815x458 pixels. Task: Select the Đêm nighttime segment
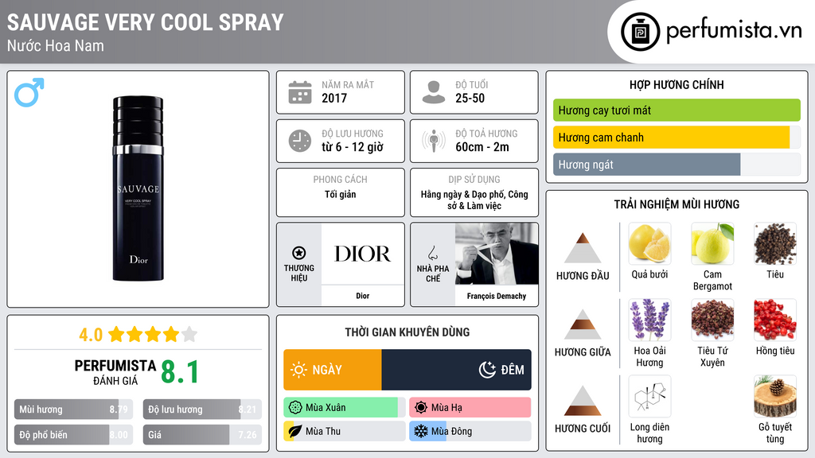coord(456,370)
